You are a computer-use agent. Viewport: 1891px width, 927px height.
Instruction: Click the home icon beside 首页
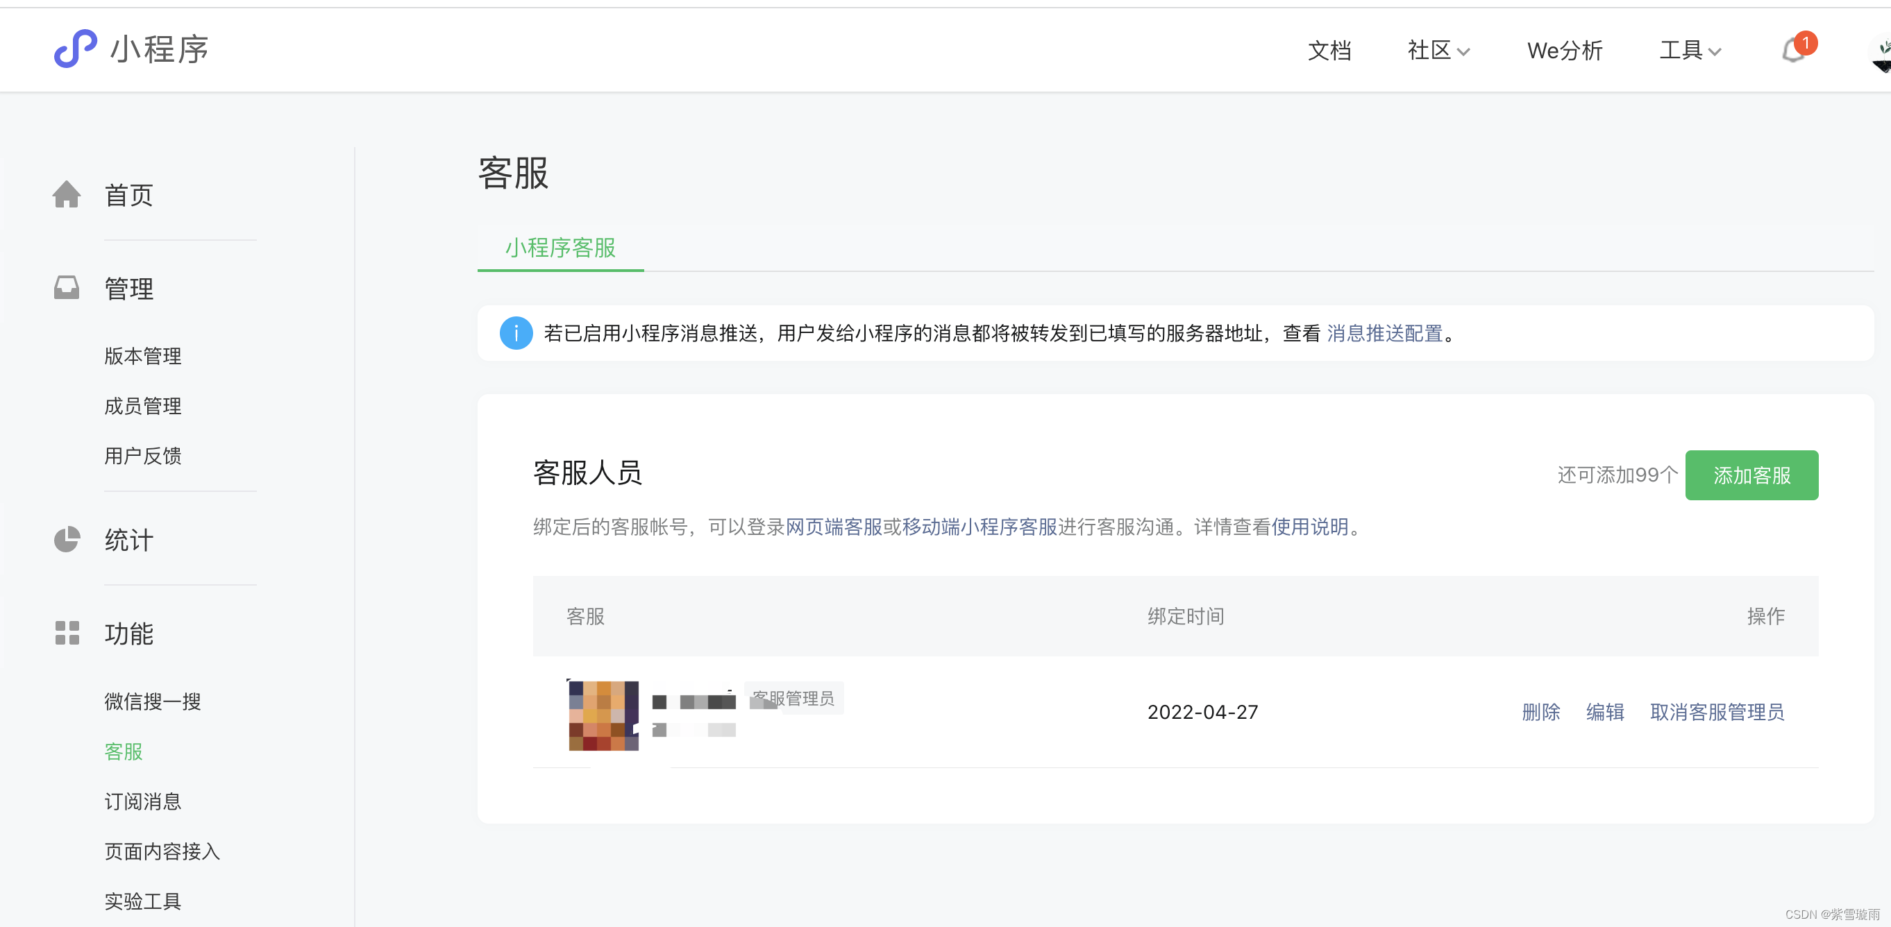coord(67,194)
